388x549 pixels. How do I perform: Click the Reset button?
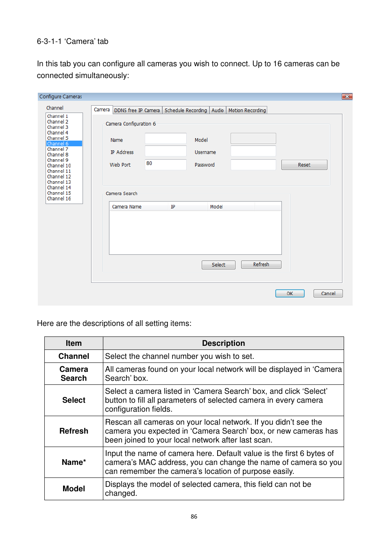pos(304,165)
